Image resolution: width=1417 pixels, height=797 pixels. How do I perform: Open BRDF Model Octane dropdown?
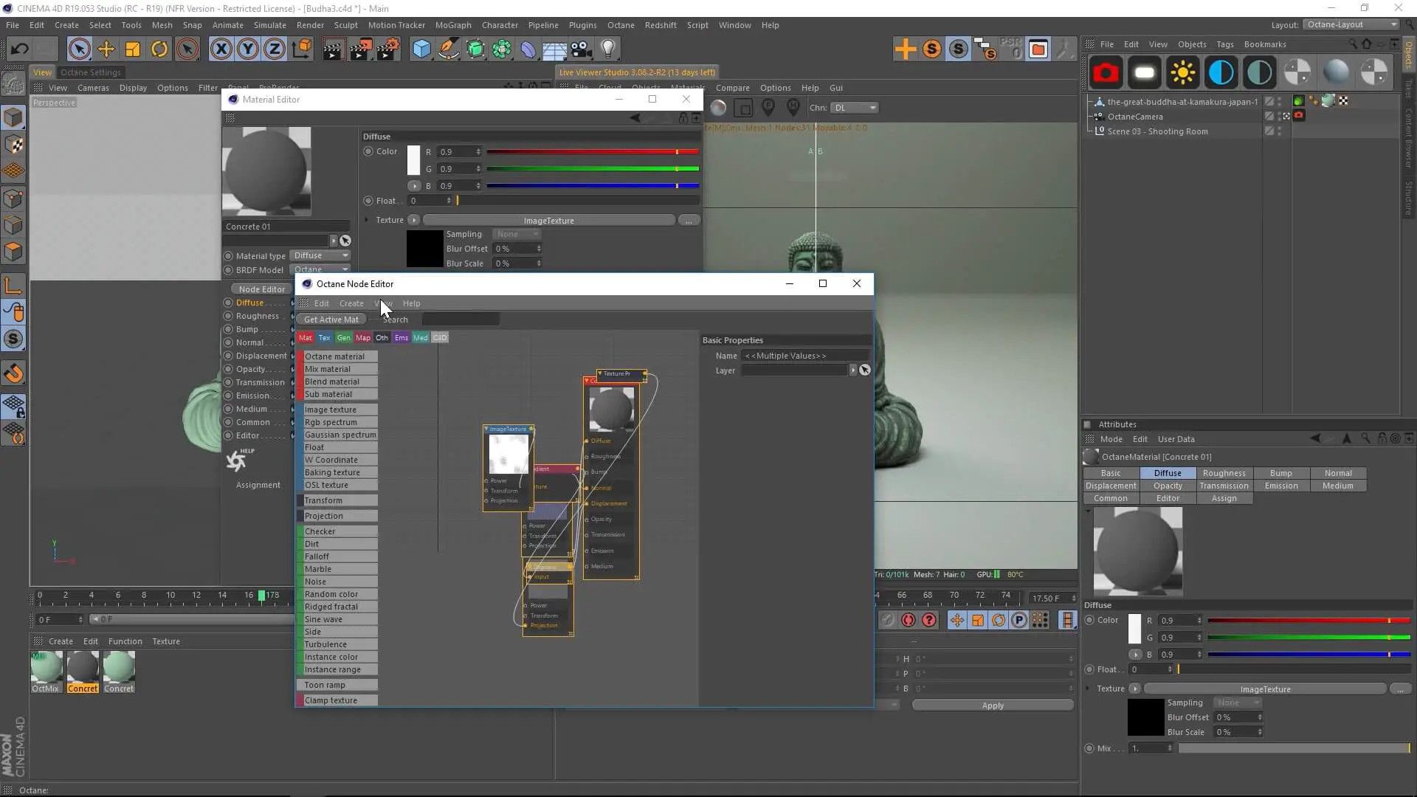(x=320, y=269)
